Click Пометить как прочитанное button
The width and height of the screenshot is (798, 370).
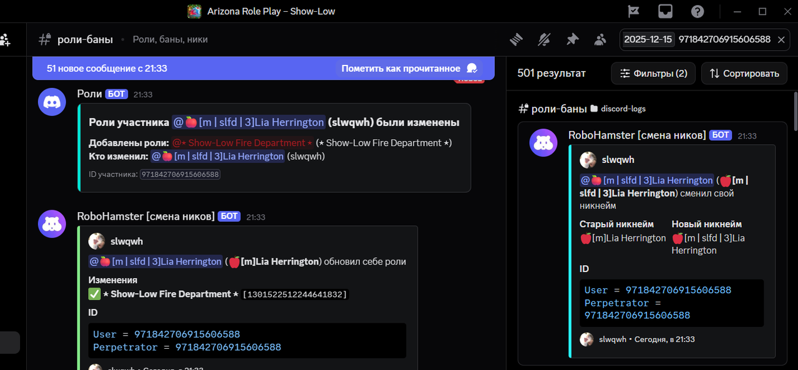(x=409, y=69)
